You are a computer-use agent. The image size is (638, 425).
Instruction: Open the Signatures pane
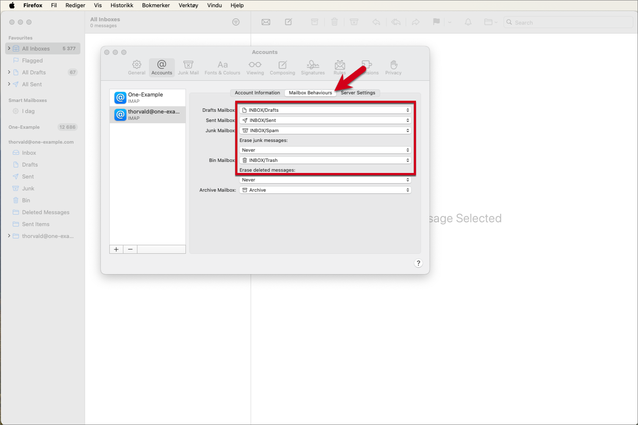(x=313, y=67)
